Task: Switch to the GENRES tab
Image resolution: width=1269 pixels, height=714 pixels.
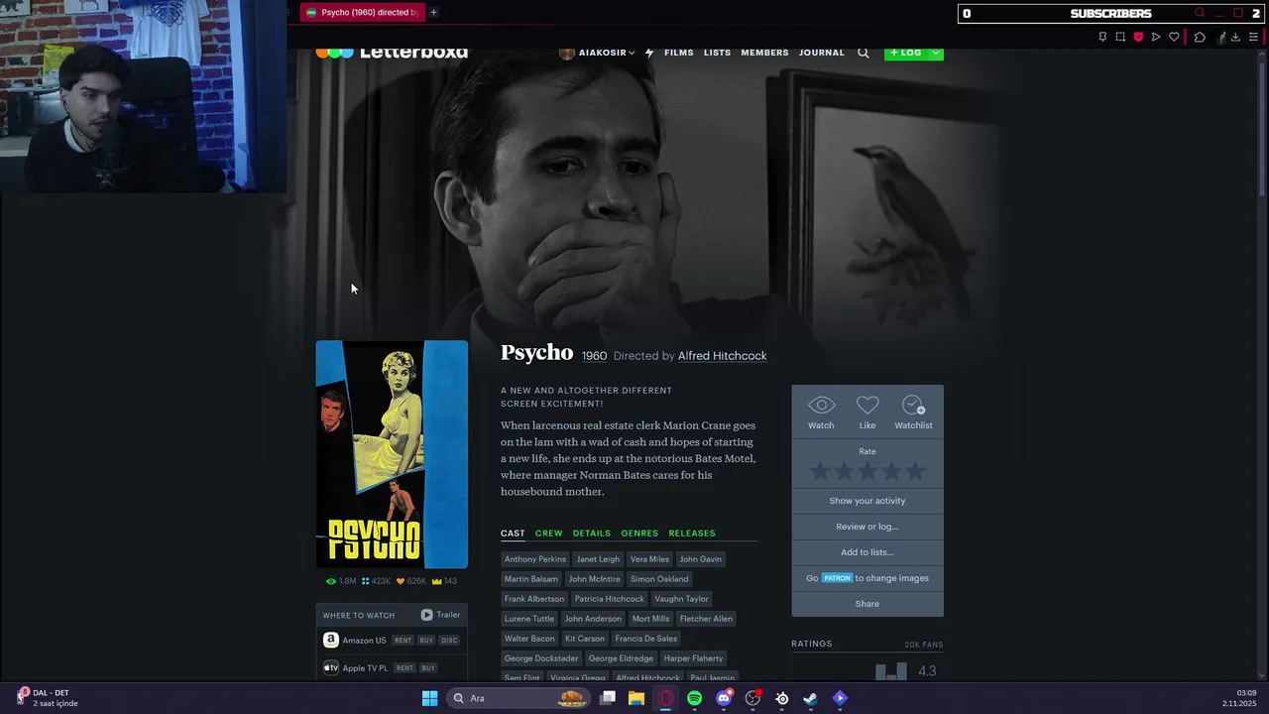Action: (x=639, y=534)
